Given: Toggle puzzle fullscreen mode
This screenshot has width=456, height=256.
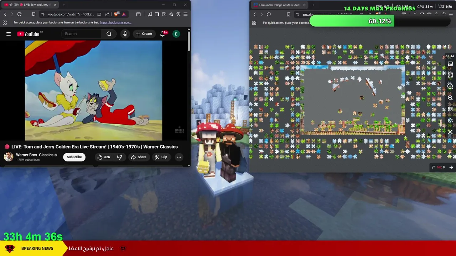Looking at the screenshot, I should point(450,75).
